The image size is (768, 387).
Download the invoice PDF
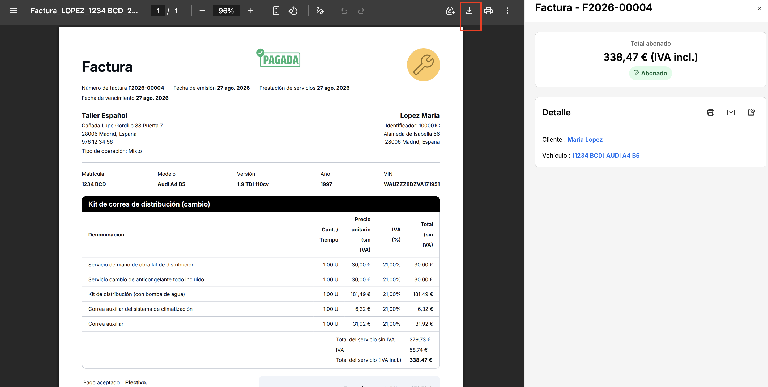tap(469, 11)
